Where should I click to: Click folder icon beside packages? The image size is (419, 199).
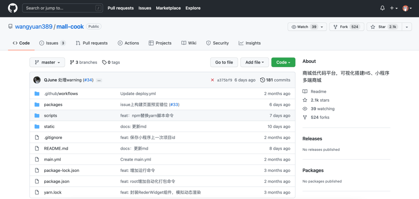tap(37, 104)
